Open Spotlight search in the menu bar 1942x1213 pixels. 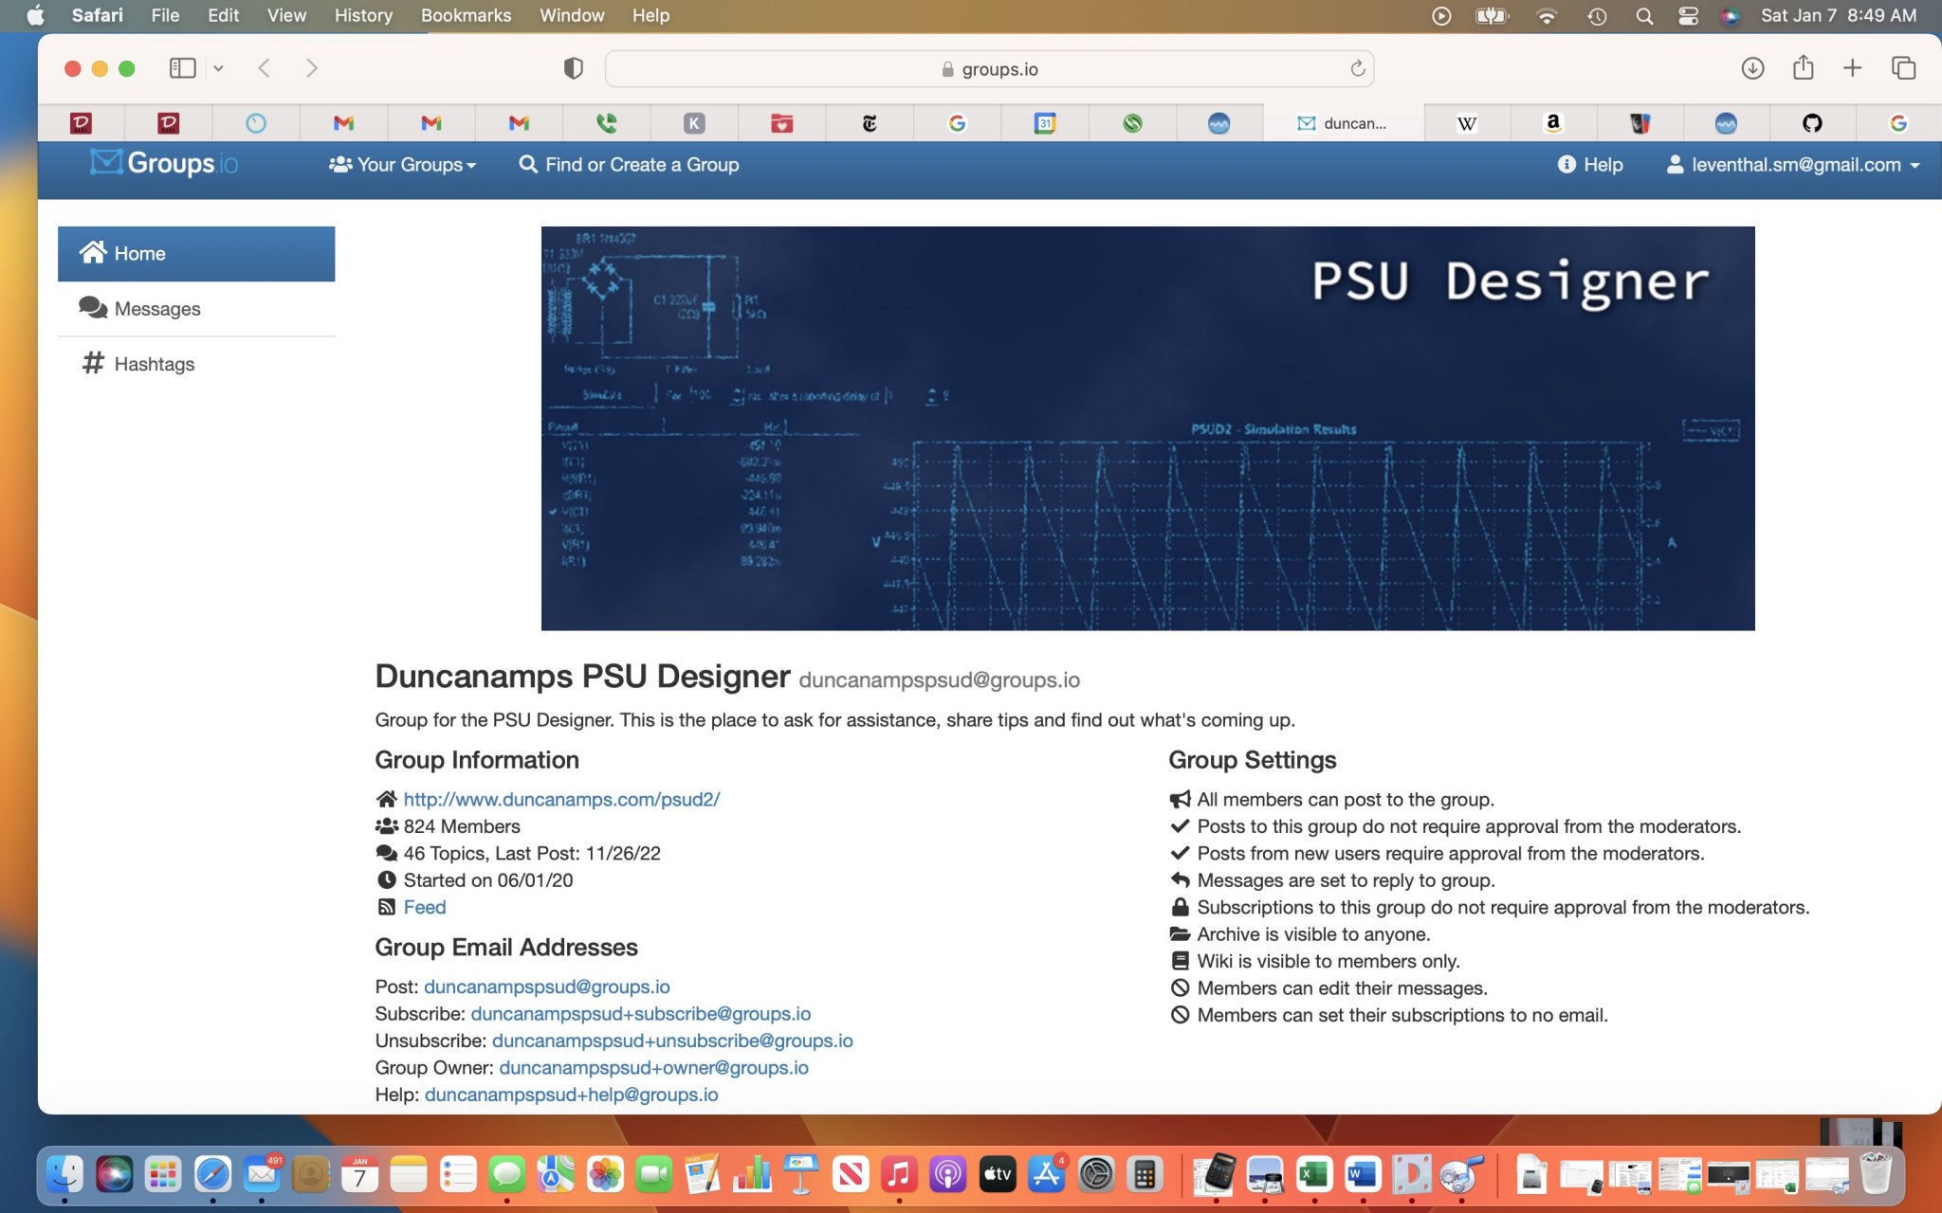coord(1644,16)
